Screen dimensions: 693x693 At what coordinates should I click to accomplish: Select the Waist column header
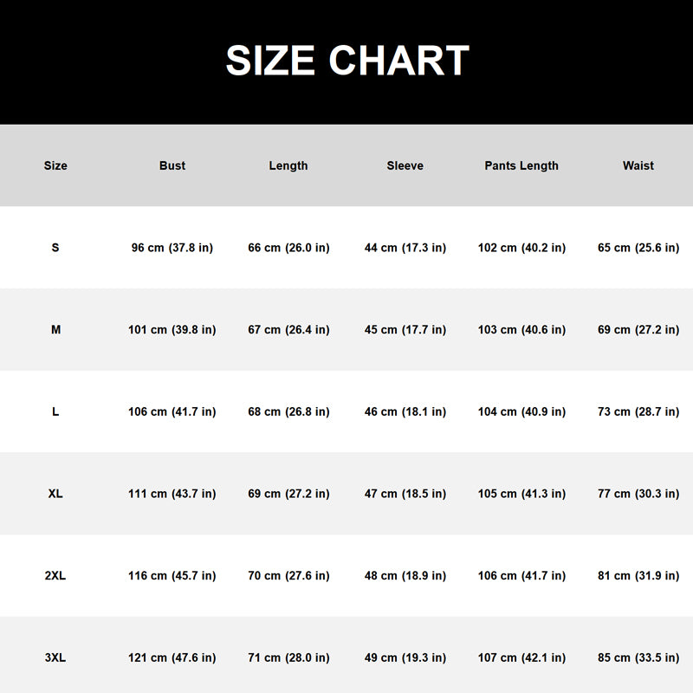pyautogui.click(x=638, y=165)
